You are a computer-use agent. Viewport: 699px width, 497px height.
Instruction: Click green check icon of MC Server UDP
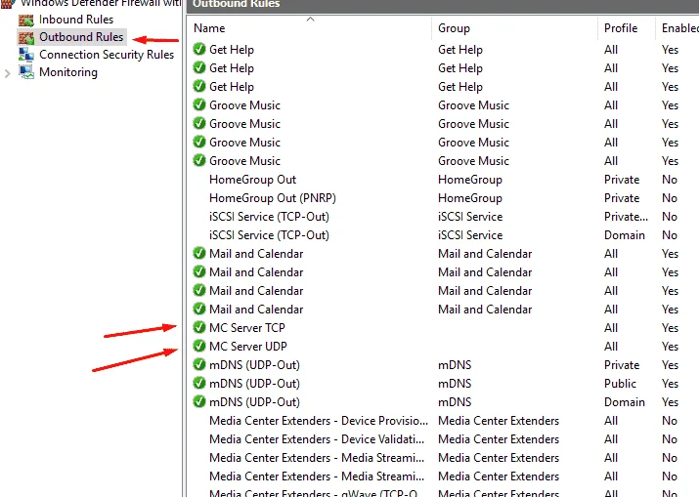pyautogui.click(x=199, y=346)
